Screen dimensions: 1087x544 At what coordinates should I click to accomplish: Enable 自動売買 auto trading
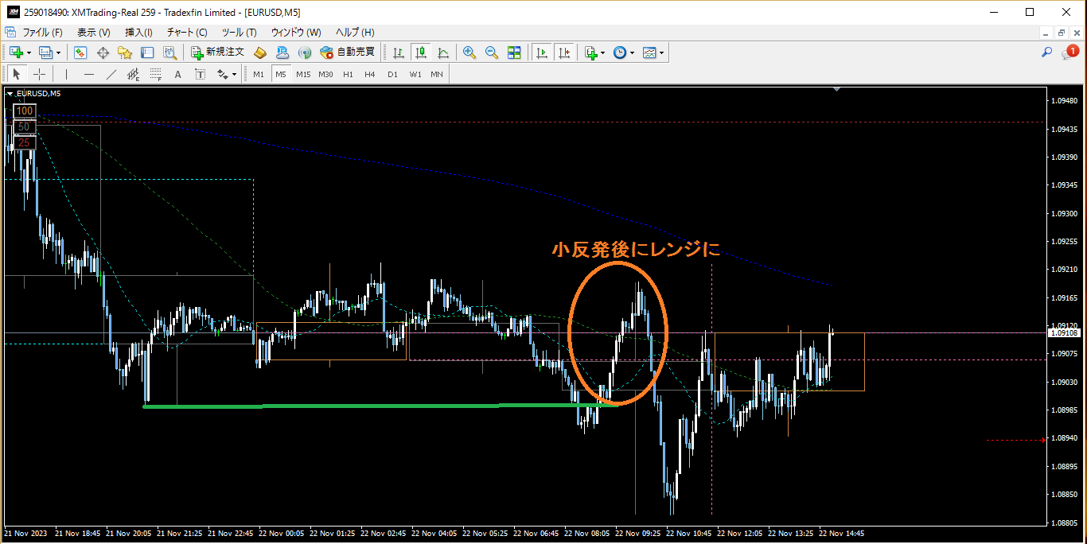[347, 52]
